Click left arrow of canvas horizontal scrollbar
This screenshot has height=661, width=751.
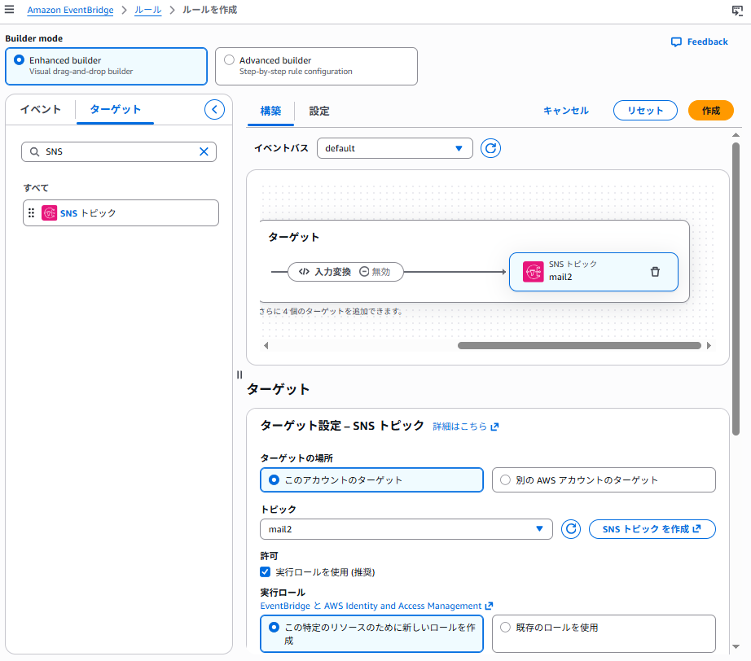coord(266,346)
